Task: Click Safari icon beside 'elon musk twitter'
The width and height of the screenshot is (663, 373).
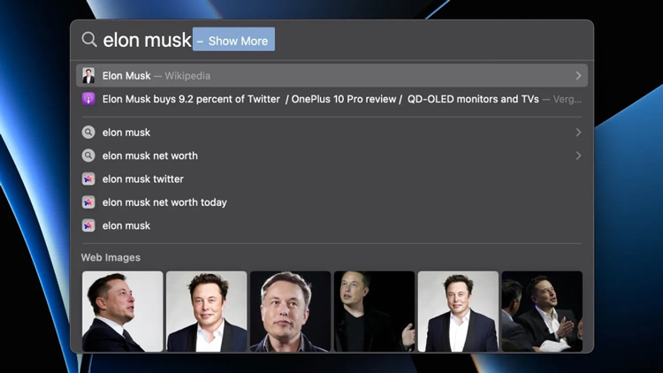Action: 88,179
